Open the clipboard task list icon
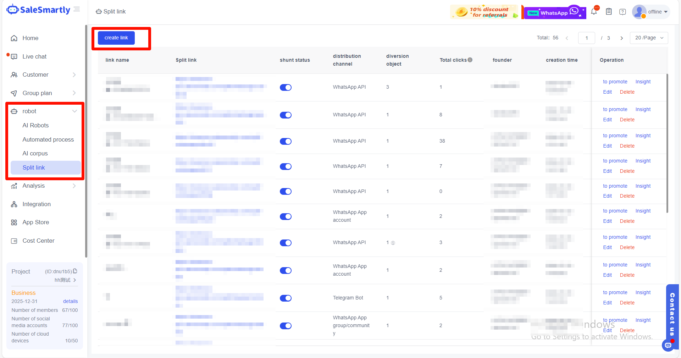This screenshot has height=358, width=681. pyautogui.click(x=609, y=12)
